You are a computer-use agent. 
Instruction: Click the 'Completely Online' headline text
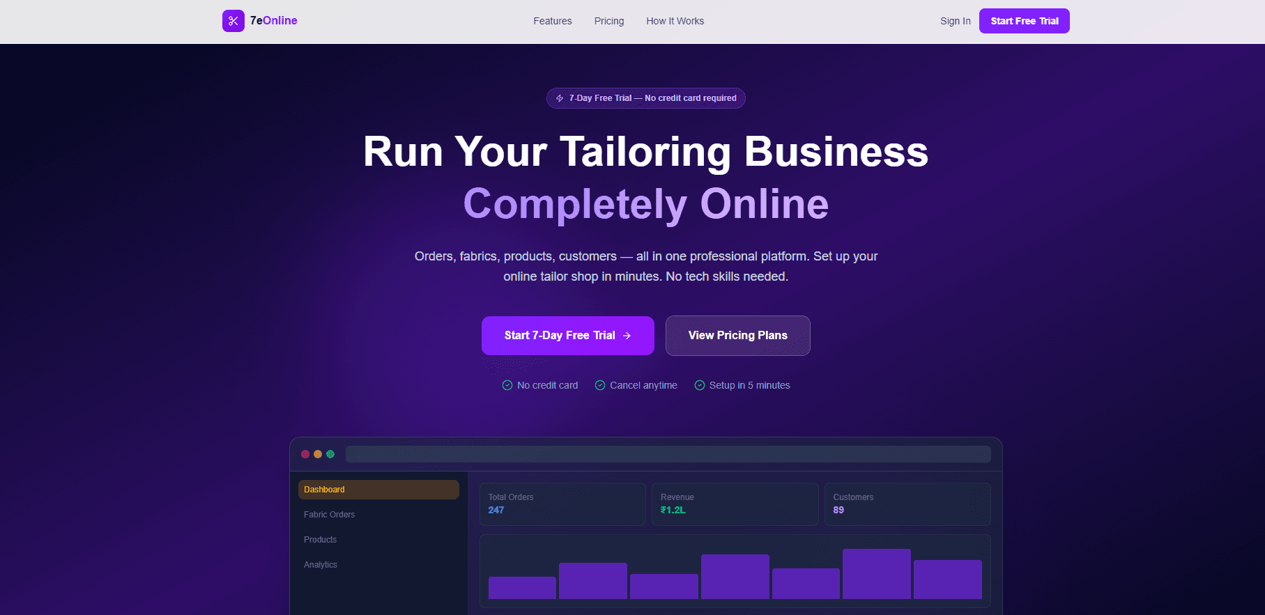(646, 204)
